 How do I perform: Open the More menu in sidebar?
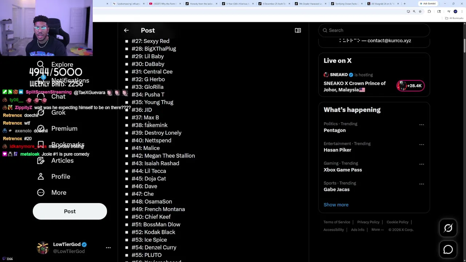[x=52, y=192]
